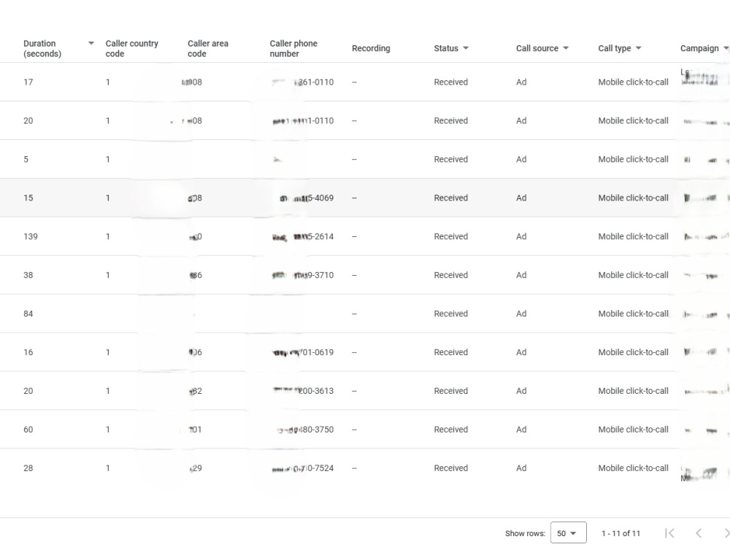The height and width of the screenshot is (547, 730).
Task: Open the Duration column sort arrow
Action: click(x=91, y=43)
